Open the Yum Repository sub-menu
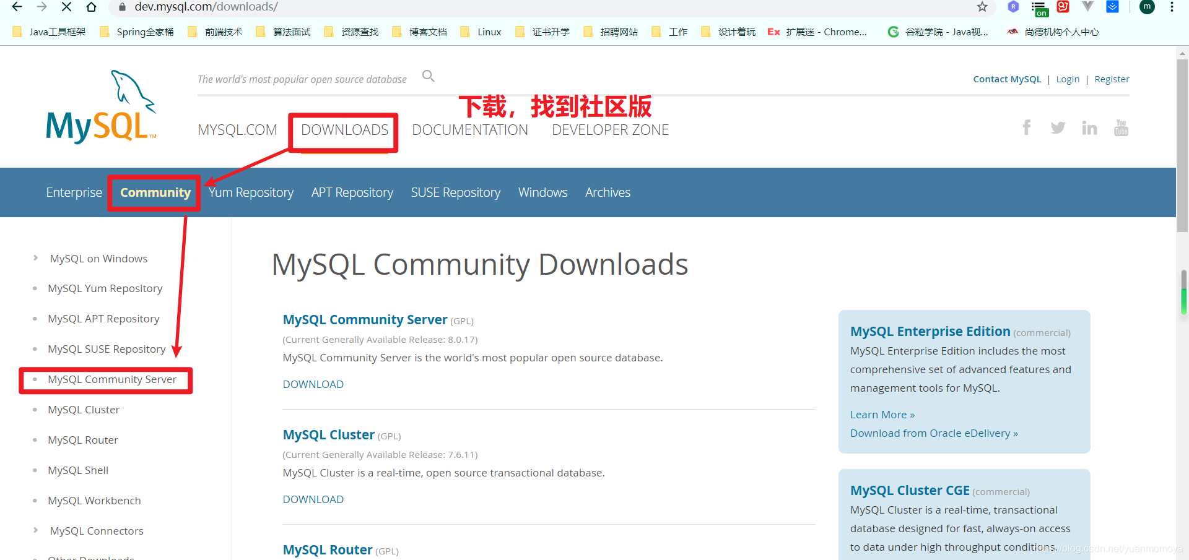1189x560 pixels. tap(251, 192)
